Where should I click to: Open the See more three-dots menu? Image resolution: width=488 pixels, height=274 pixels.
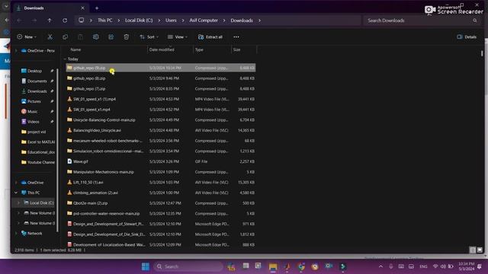click(236, 37)
